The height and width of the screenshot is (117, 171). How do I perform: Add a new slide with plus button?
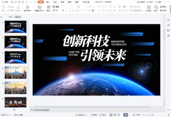click(14, 110)
